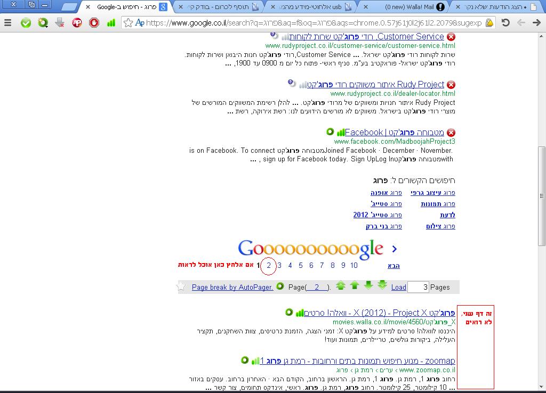Click the red stop-hand AdBlock icon
This screenshot has width=546, height=393.
pos(94,23)
